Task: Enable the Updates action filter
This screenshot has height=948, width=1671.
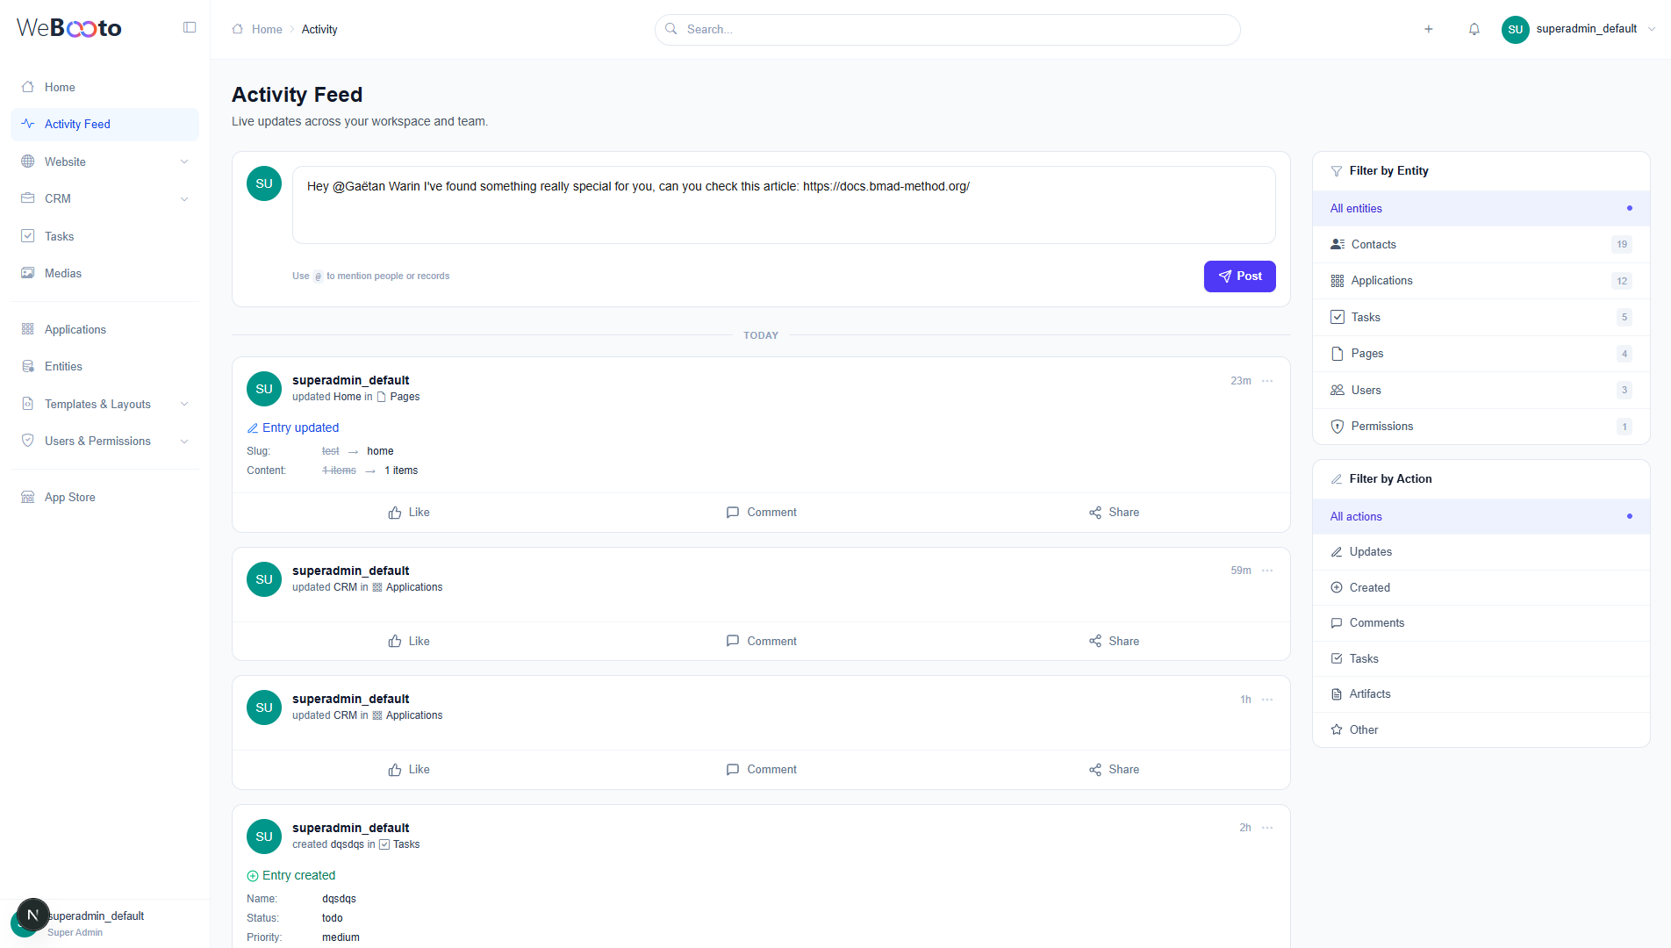Action: (x=1370, y=551)
